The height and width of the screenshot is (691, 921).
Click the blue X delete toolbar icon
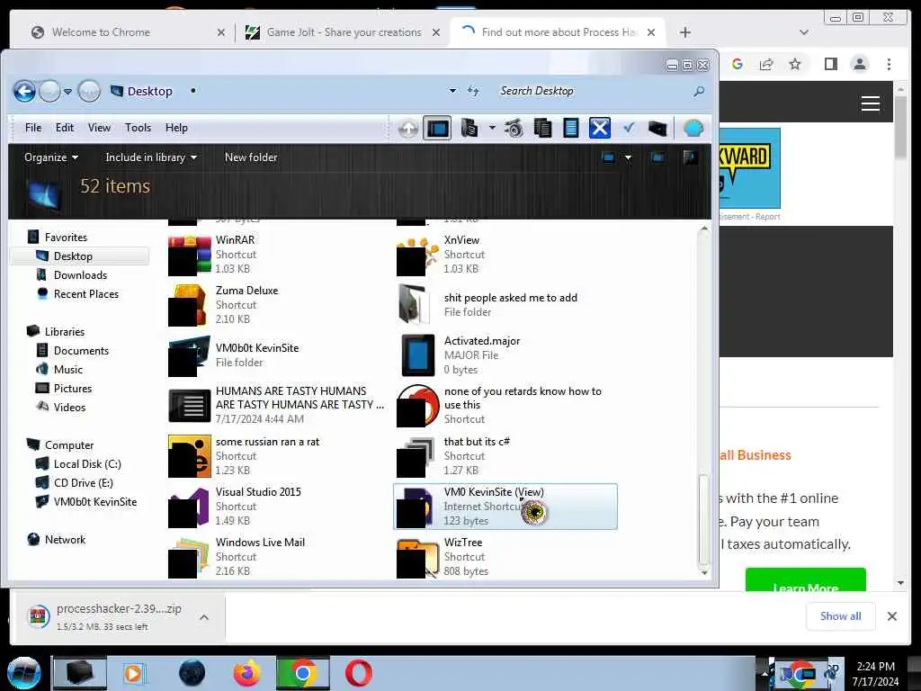pos(600,128)
